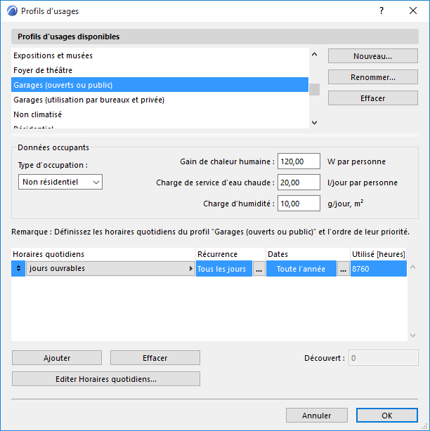The image size is (430, 431).
Task: Click the Nouveau... button
Action: click(372, 56)
